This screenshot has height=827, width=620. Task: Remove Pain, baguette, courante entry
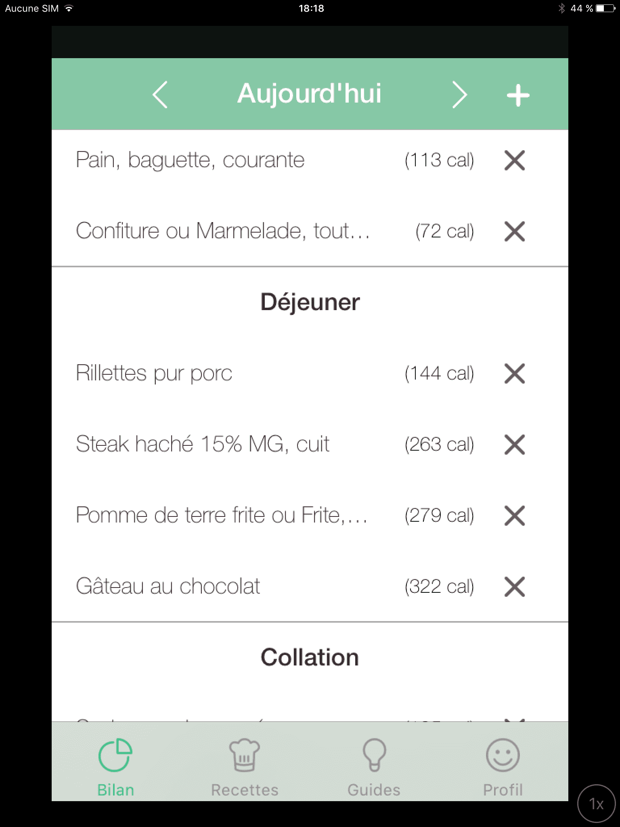(515, 160)
